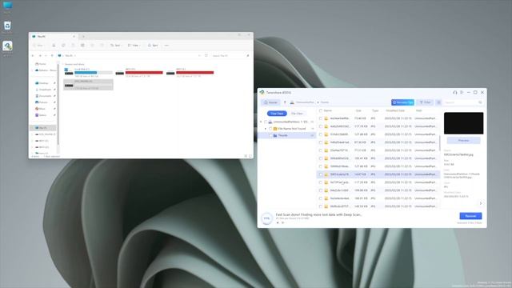Viewport: 512px width, 288px height.
Task: Click the 4DDiG search field
Action: pyautogui.click(x=461, y=102)
